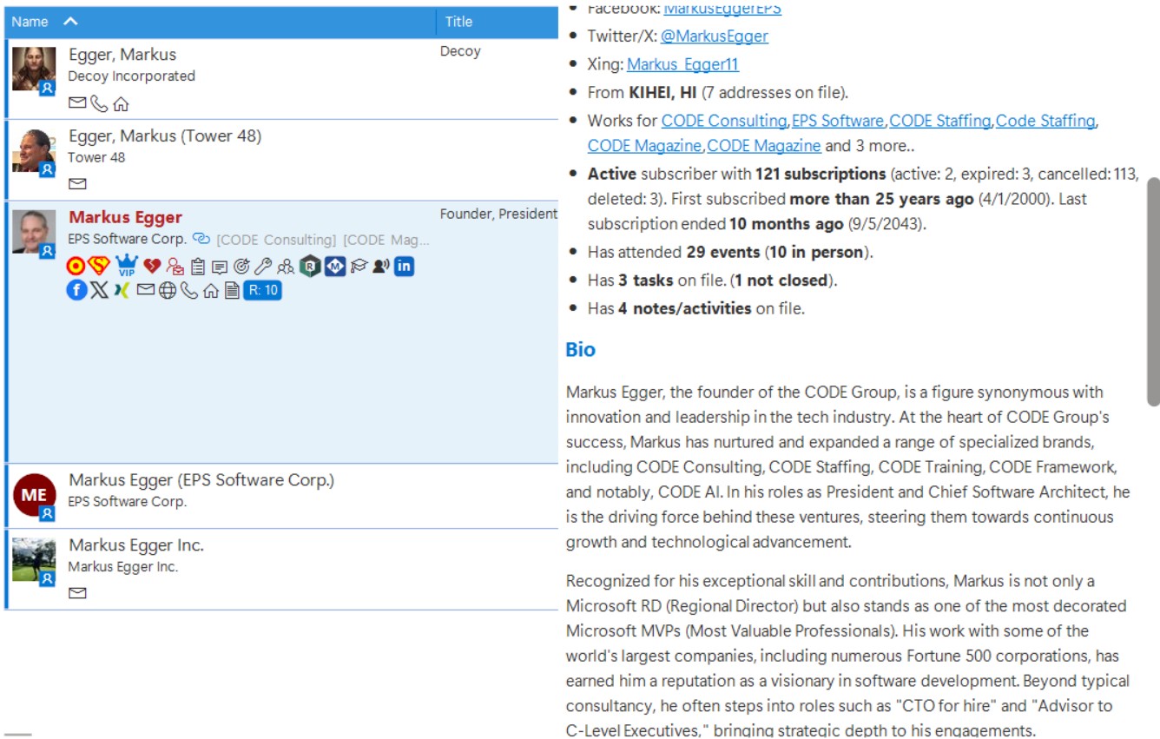Click the group of people icon
The width and height of the screenshot is (1160, 739).
click(286, 267)
